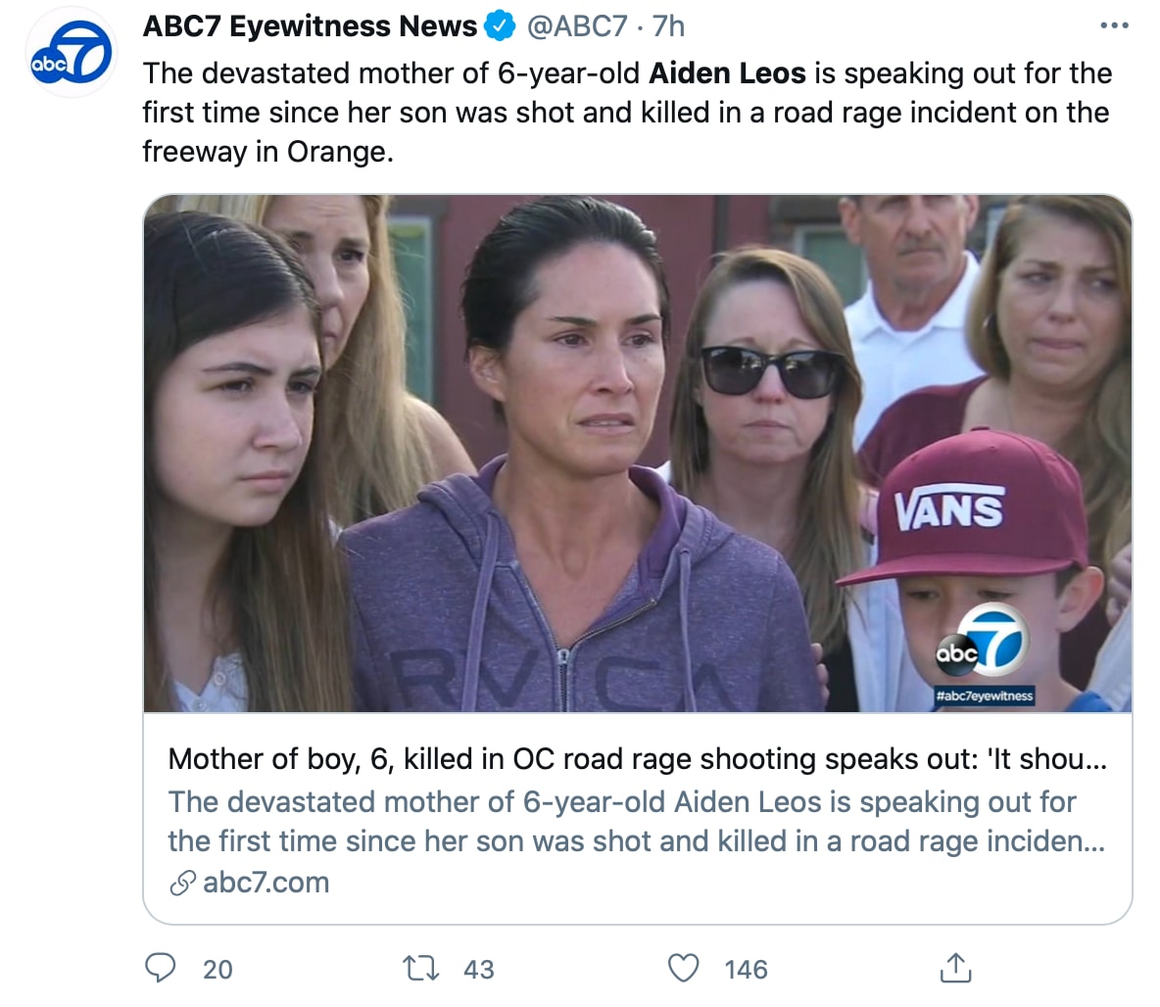Click the bold Aiden Leos name in tweet
The height and width of the screenshot is (1007, 1160).
coord(727,73)
